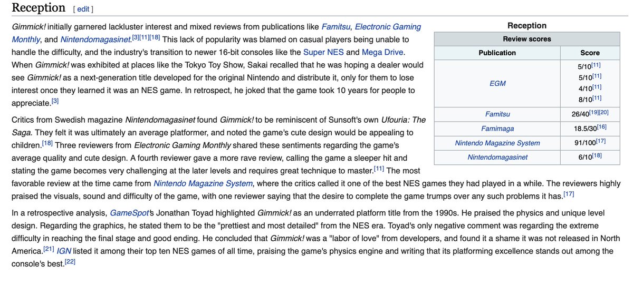
Task: Follow the Super NES link
Action: pyautogui.click(x=323, y=52)
